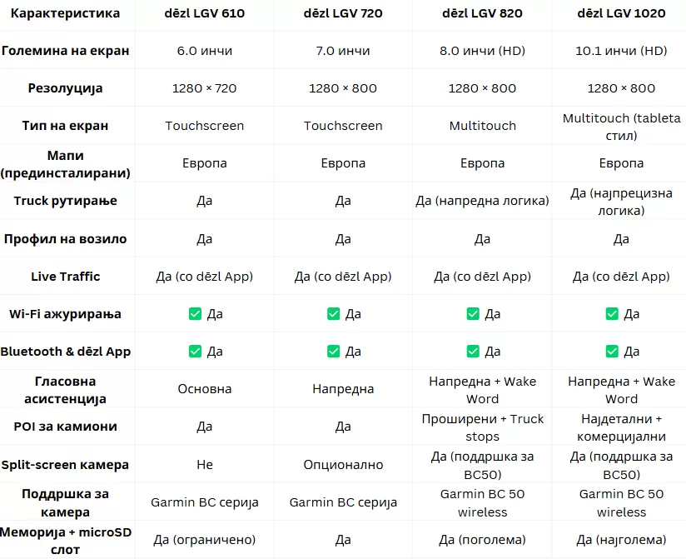
Task: Click the Bluetooth checkmark under dēzl LGV 1020
Action: pyautogui.click(x=612, y=351)
